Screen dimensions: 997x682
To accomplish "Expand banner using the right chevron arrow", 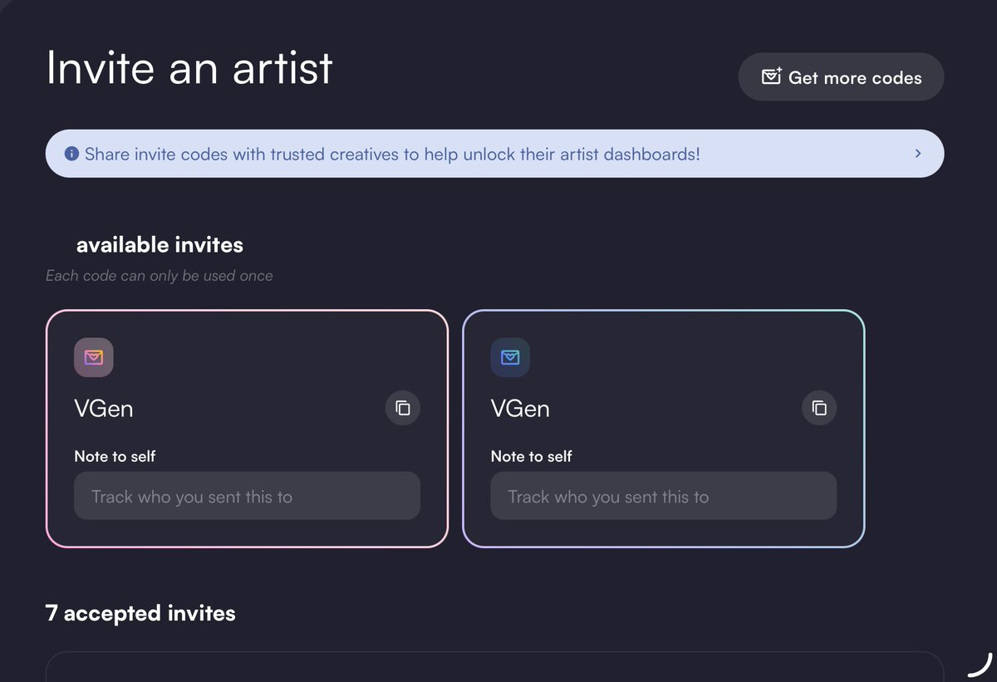I will click(x=918, y=154).
